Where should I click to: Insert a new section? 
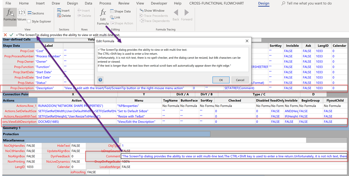63,10
